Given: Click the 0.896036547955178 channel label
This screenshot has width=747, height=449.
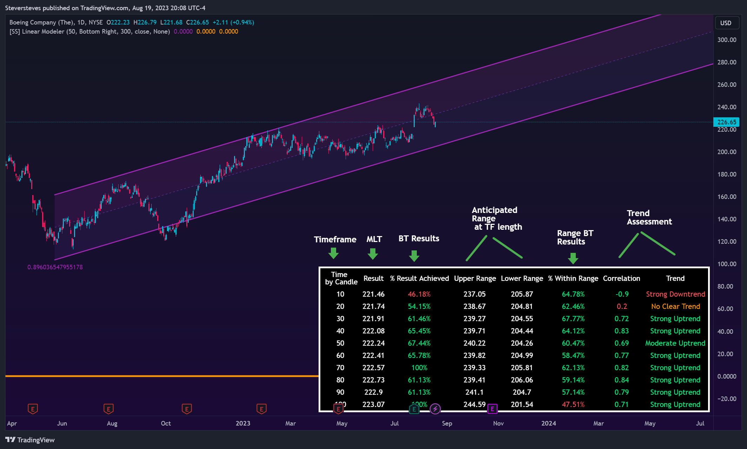Looking at the screenshot, I should [55, 267].
